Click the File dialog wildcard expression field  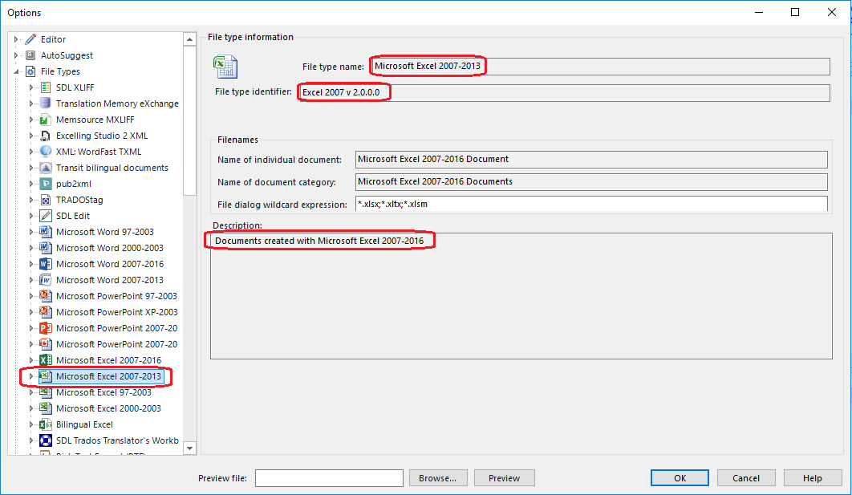591,205
